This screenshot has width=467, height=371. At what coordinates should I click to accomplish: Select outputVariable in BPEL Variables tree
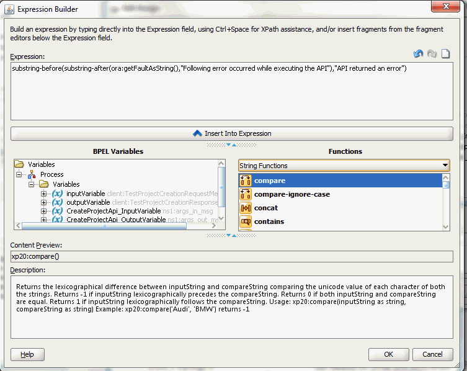coord(88,202)
